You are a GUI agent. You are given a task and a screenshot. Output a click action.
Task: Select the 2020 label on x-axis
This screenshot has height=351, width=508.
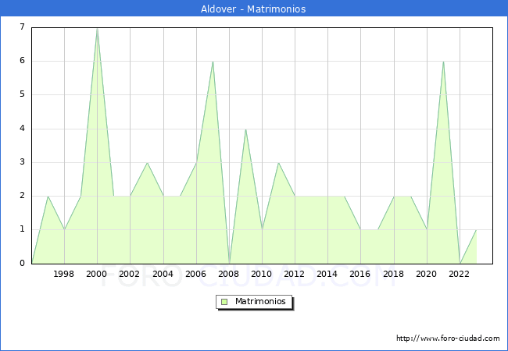pyautogui.click(x=427, y=274)
